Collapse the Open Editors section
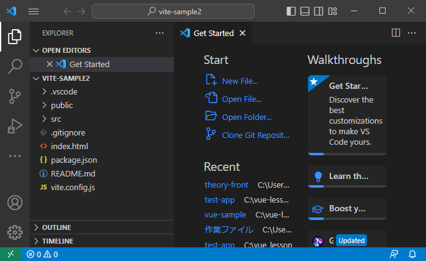 [x=102, y=50]
